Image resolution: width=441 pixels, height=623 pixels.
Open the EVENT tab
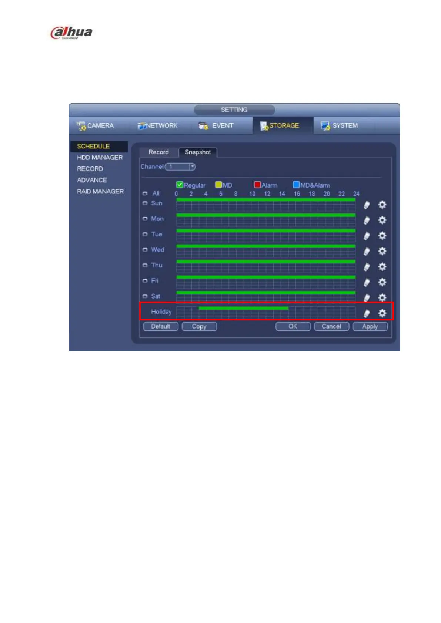tap(216, 126)
